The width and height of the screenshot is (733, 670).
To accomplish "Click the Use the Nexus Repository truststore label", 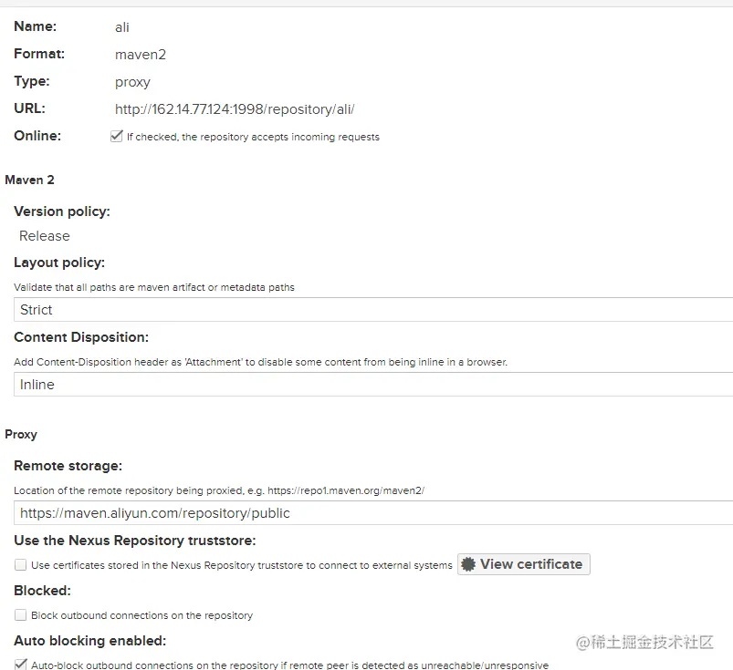I will coord(135,541).
